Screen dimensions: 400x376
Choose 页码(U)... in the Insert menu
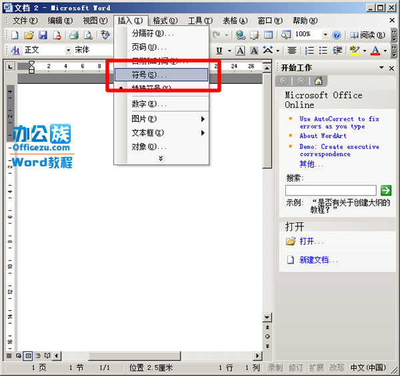pyautogui.click(x=161, y=47)
